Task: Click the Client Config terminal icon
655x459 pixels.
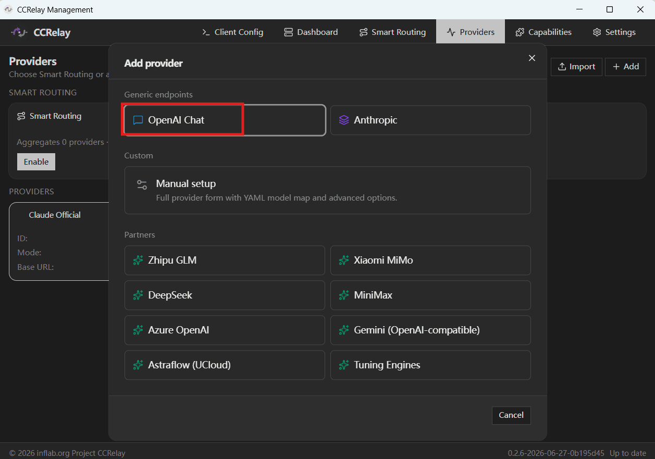Action: pyautogui.click(x=206, y=32)
